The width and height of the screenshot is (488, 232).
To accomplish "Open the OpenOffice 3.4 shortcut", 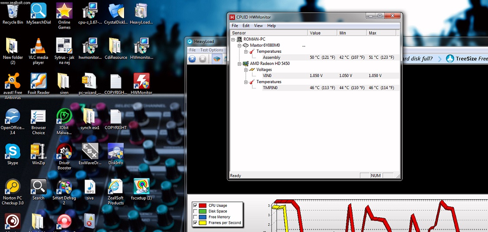I will click(x=13, y=122).
